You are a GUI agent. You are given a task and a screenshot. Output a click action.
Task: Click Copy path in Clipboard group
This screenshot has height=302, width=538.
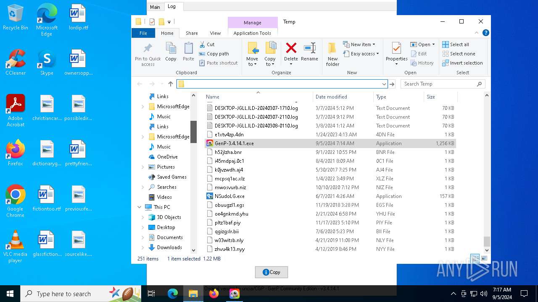click(x=214, y=54)
